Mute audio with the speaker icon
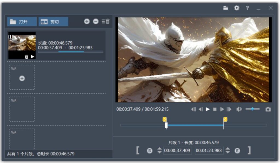Screen dimensions: 280x163 click(x=239, y=109)
